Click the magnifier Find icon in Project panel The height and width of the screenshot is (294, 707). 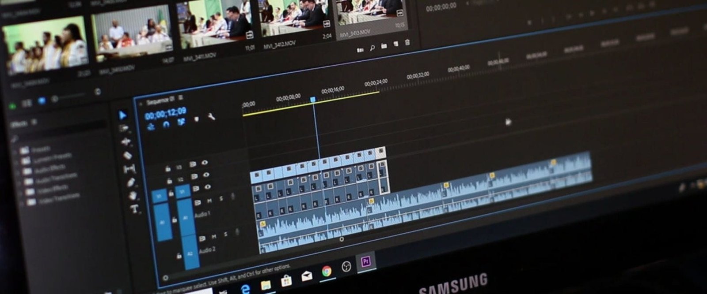372,48
